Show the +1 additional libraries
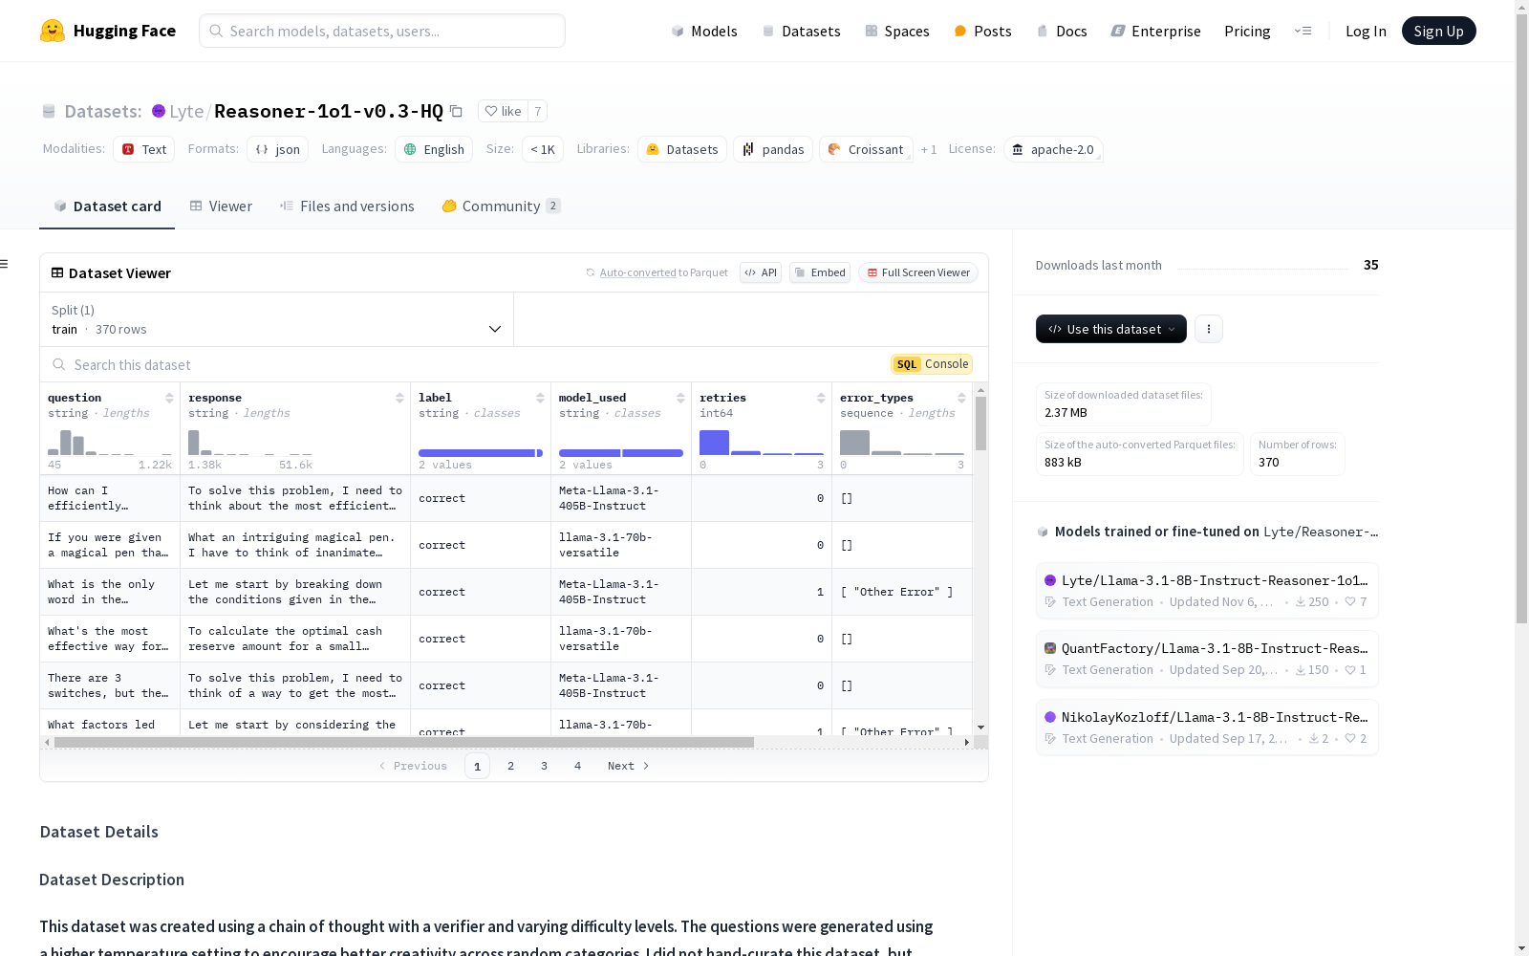The width and height of the screenshot is (1529, 956). (x=929, y=149)
